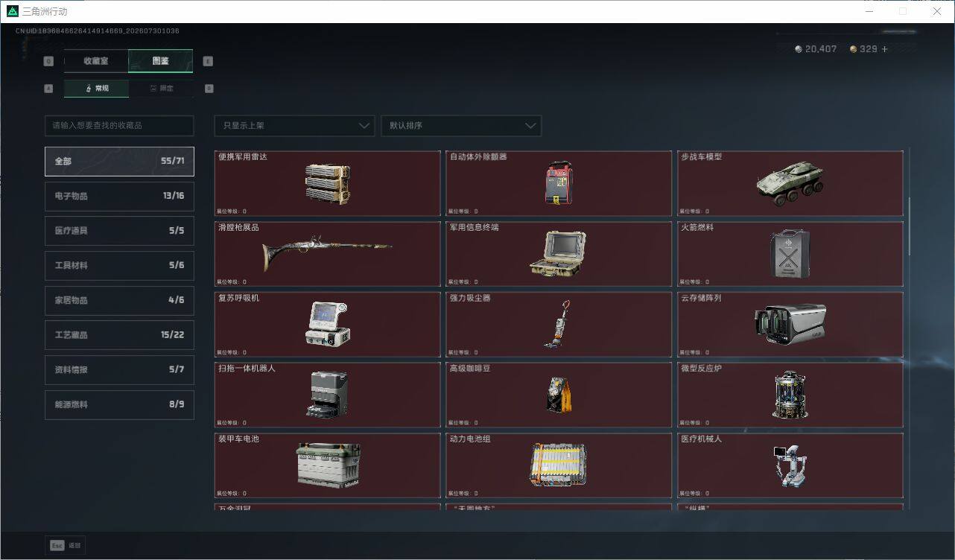955x560 pixels.
Task: Select the 扫拖一体机器人 robot image
Action: point(326,394)
